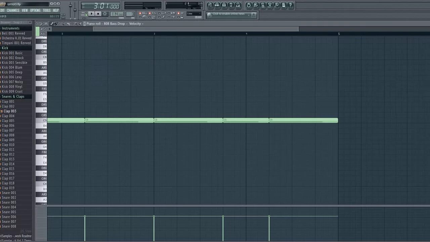The height and width of the screenshot is (242, 430).
Task: Open the Line snap dropdown
Action: (194, 13)
